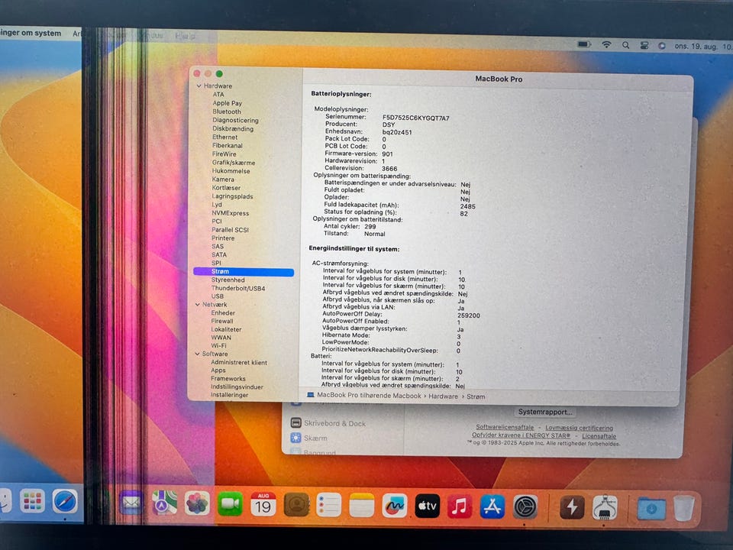Open the Mail app in Dock
The height and width of the screenshot is (550, 733).
[131, 503]
